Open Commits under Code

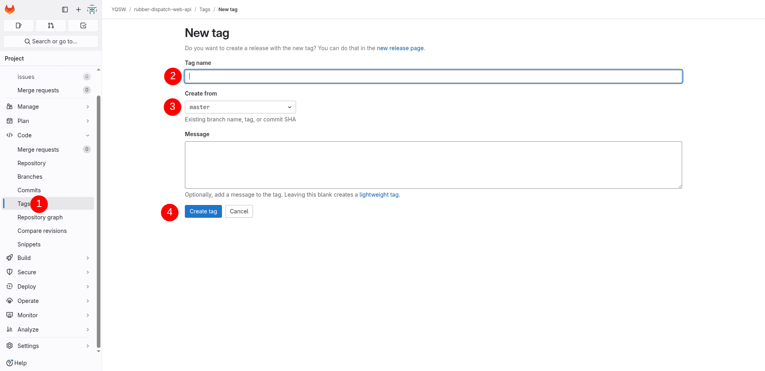[48, 190]
